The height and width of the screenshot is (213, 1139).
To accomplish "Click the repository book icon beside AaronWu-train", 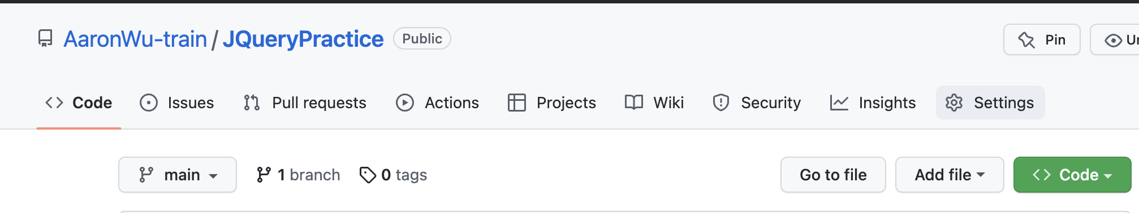I will 45,39.
